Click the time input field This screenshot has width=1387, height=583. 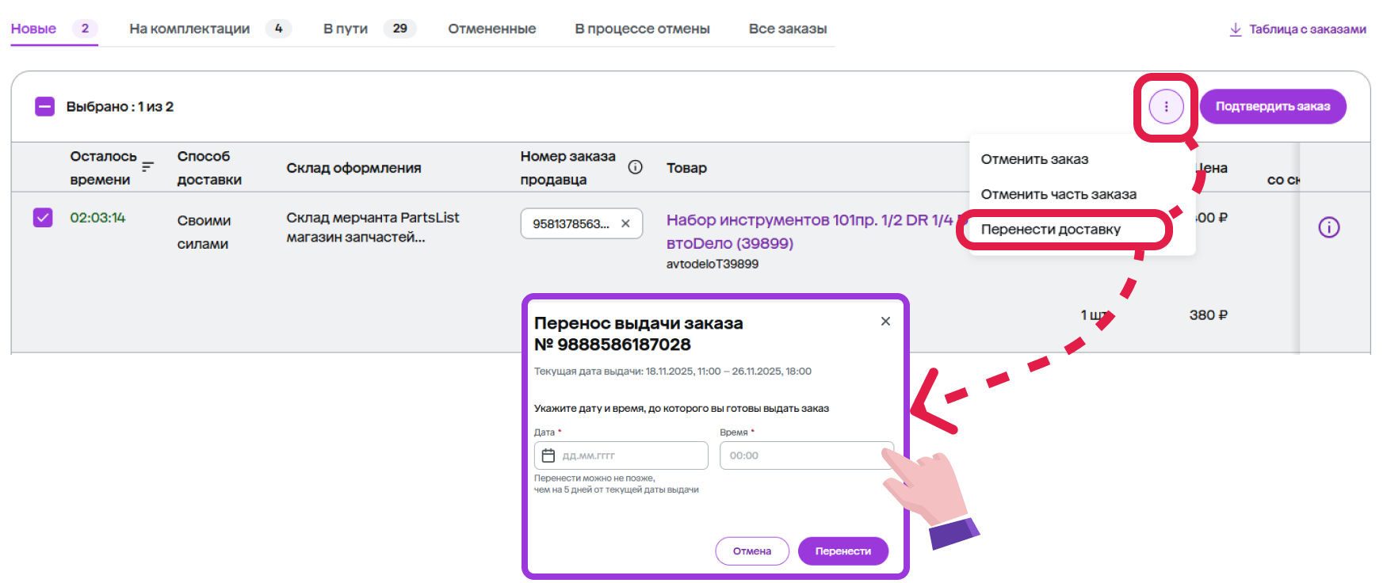804,455
